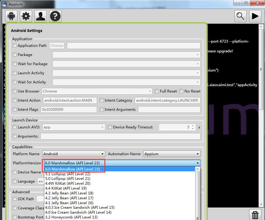Enable Bootstrap Port checkbox
265x220 pixels.
(15, 217)
